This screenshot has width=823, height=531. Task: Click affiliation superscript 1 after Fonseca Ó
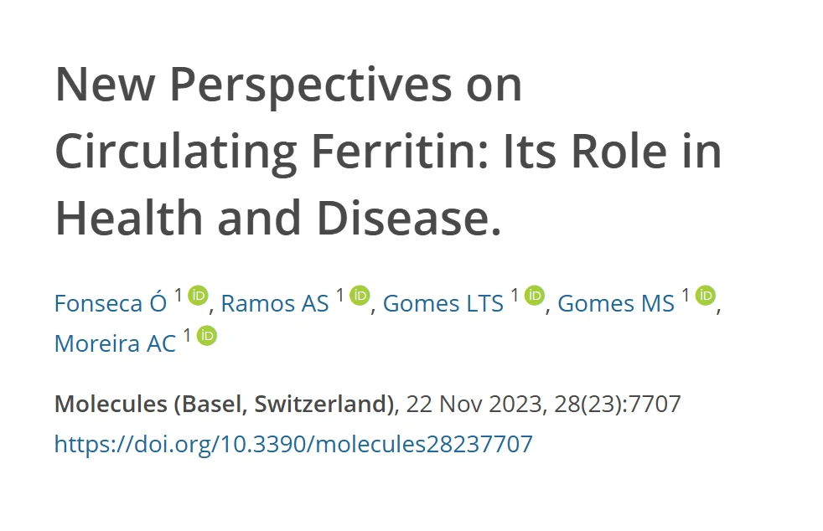[179, 296]
